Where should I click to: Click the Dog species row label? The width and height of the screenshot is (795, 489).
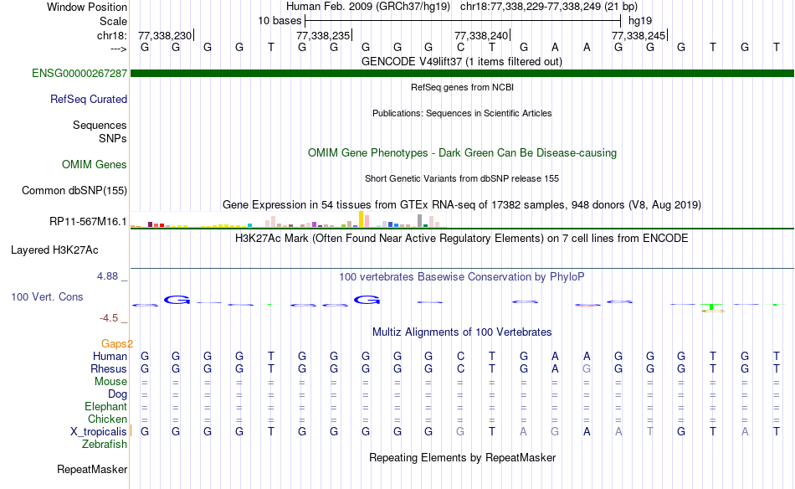(117, 394)
